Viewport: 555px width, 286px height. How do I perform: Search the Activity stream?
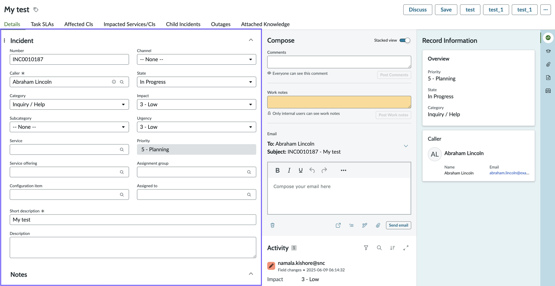click(x=379, y=248)
